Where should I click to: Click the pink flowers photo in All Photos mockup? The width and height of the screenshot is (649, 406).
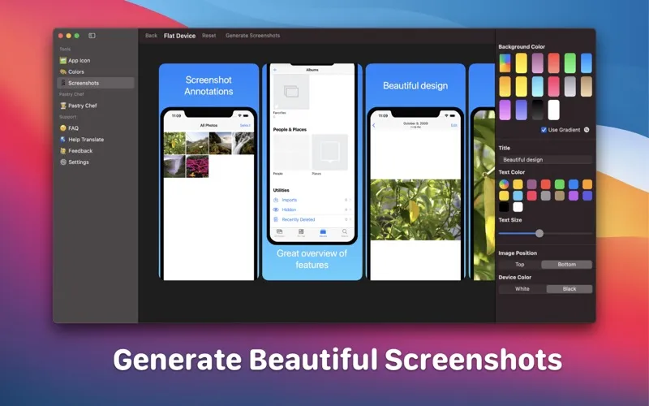(197, 166)
